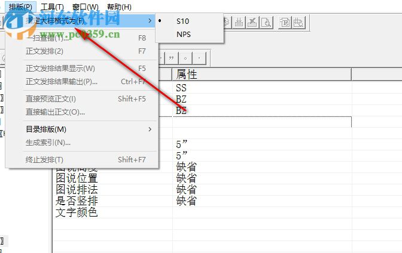The height and width of the screenshot is (253, 402).
Task: Expand the 目录排版(M) submenu arrow
Action: [x=150, y=129]
